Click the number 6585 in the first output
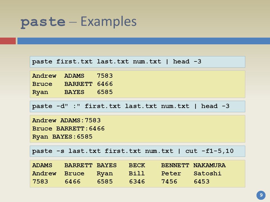Image resolution: width=270 pixels, height=202 pixels. point(105,92)
